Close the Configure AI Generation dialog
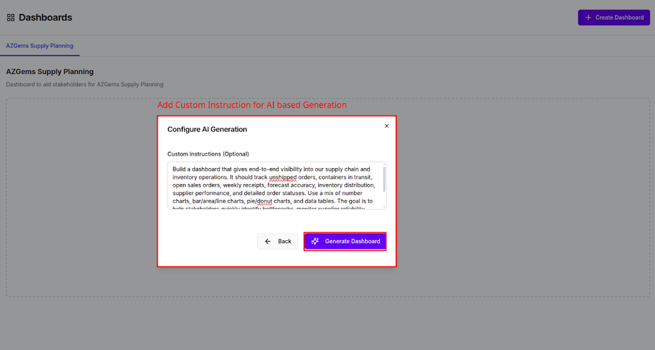655x350 pixels. [x=386, y=126]
